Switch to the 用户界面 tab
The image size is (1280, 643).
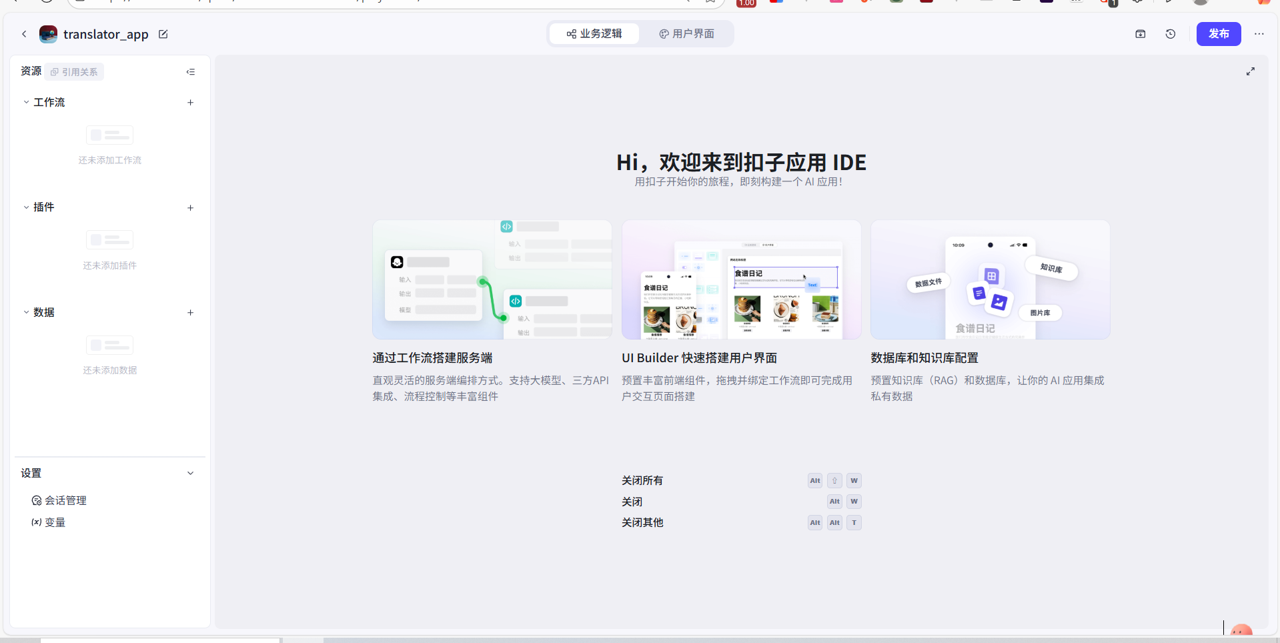686,34
